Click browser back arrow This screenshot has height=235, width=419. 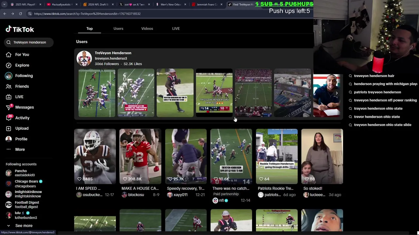(x=5, y=14)
